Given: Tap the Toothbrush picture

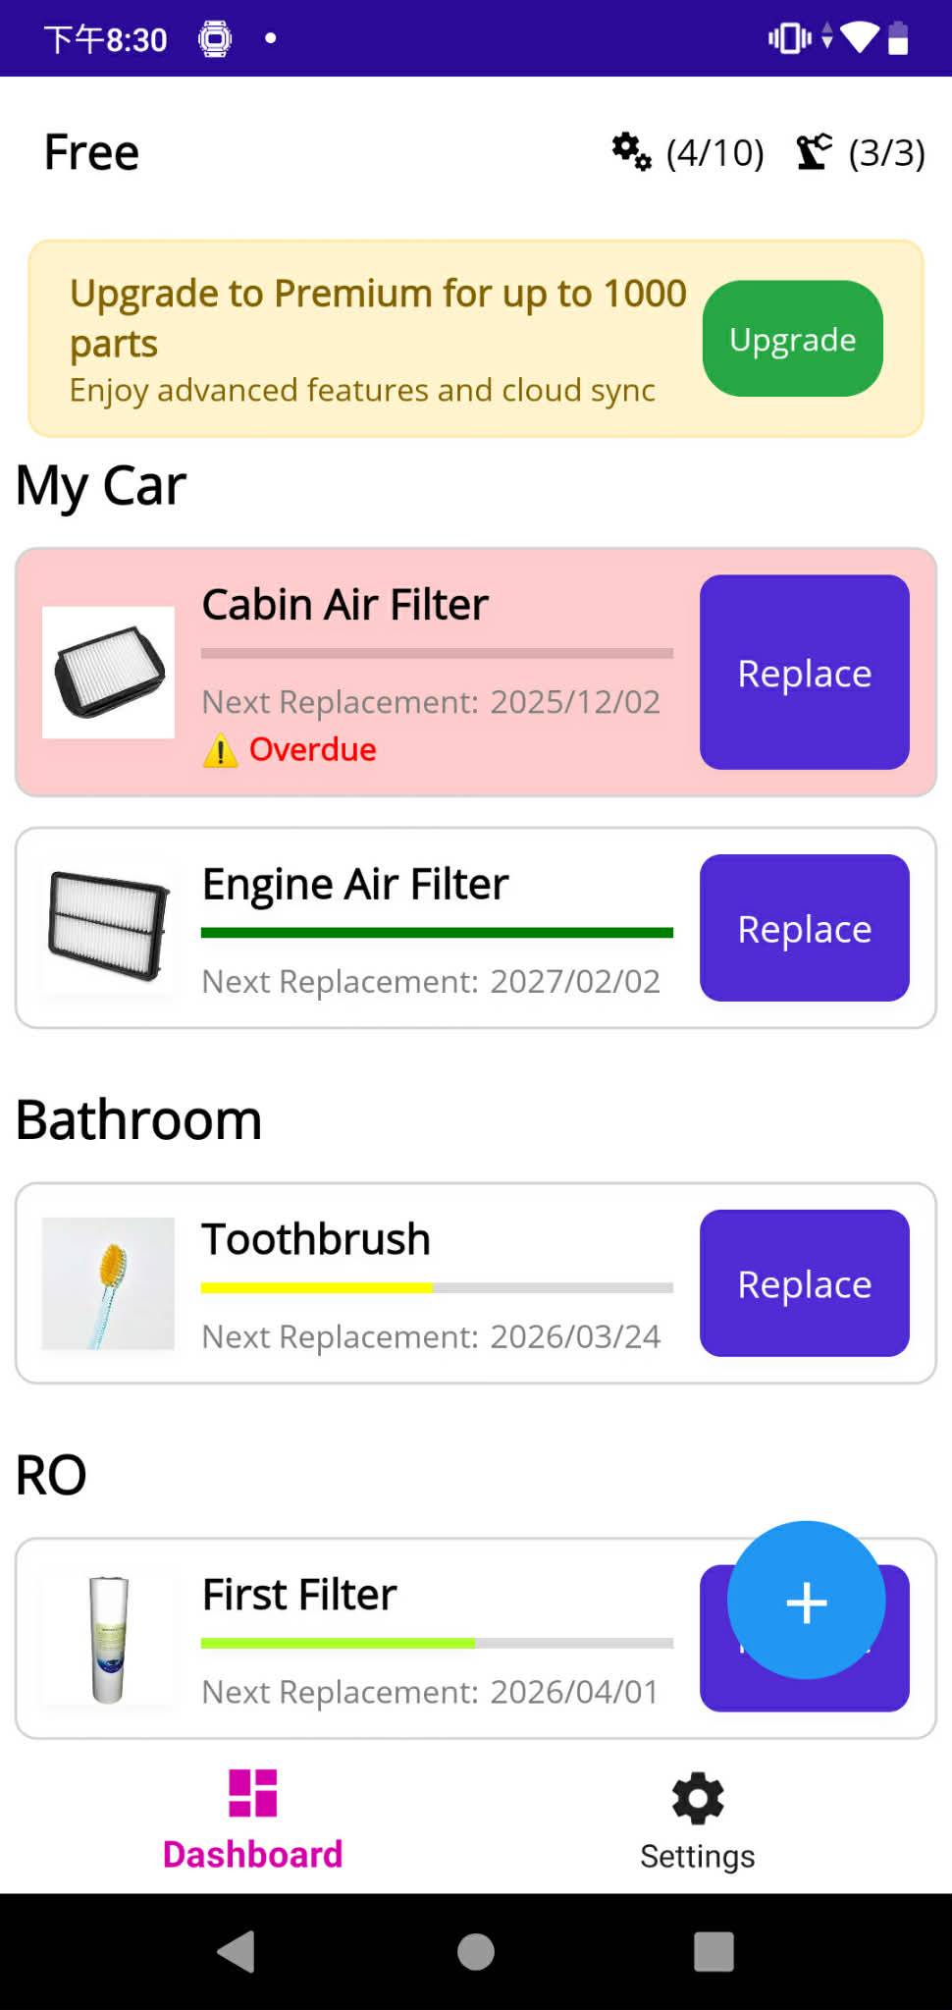Looking at the screenshot, I should [x=108, y=1283].
